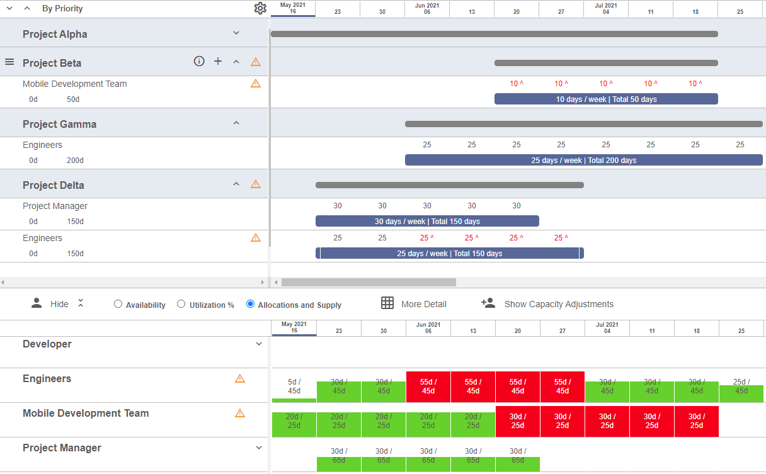Click the warning triangle on Project Beta row
Screen dimensions: 766x474
click(x=255, y=62)
